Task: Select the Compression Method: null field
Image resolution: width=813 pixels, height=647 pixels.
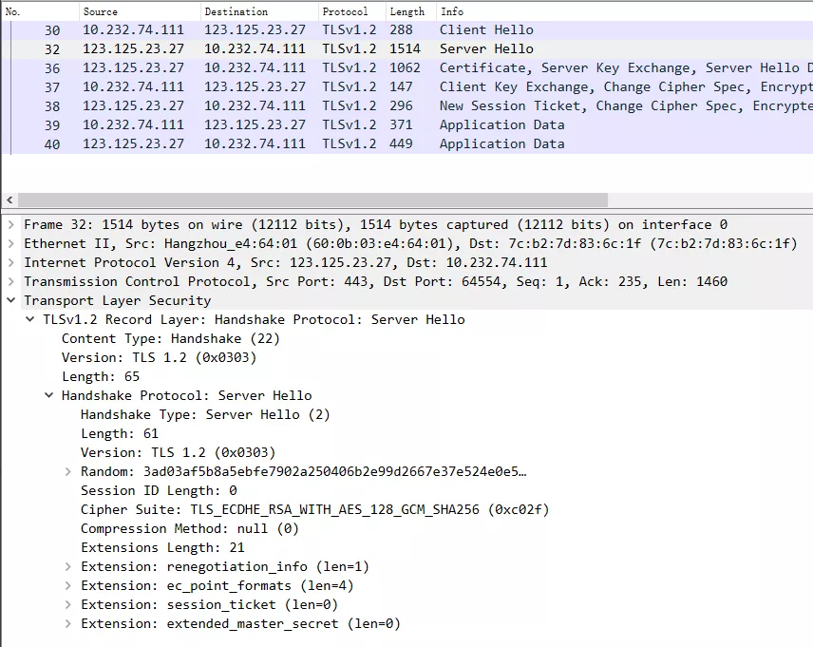Action: (x=190, y=528)
